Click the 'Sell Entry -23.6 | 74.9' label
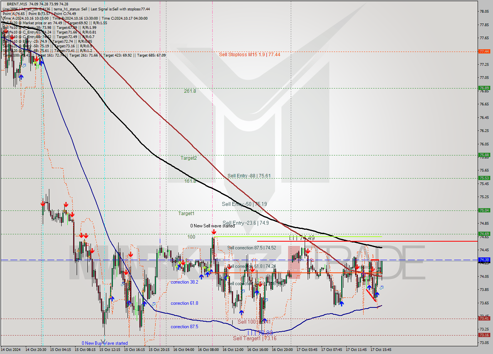Screen dimensions: 493x354 (246, 223)
